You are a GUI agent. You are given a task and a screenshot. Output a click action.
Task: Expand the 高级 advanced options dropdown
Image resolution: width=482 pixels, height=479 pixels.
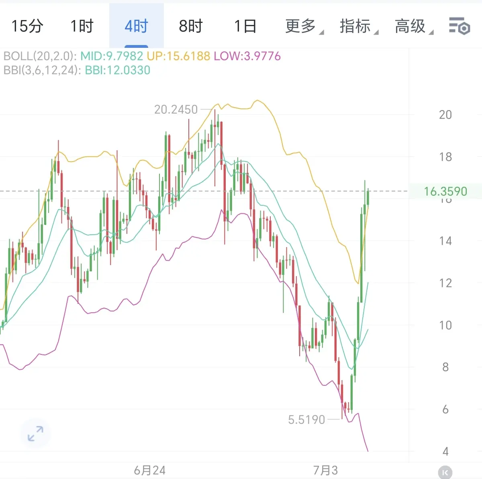click(x=414, y=26)
